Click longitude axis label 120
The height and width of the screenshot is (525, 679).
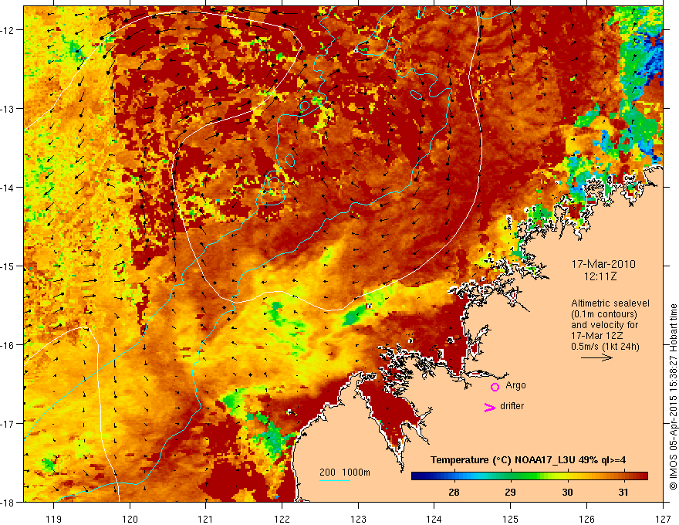[x=130, y=519]
